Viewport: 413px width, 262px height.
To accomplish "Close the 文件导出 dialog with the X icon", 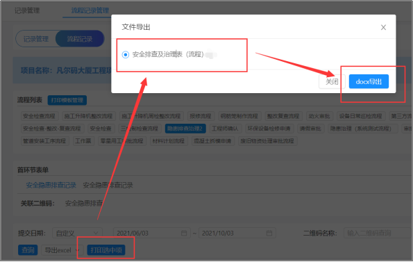I will click(383, 27).
